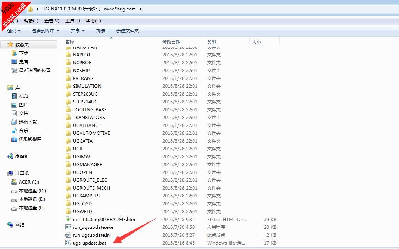Select the UGIMW folder icon
The width and height of the screenshot is (399, 249).
[68, 156]
